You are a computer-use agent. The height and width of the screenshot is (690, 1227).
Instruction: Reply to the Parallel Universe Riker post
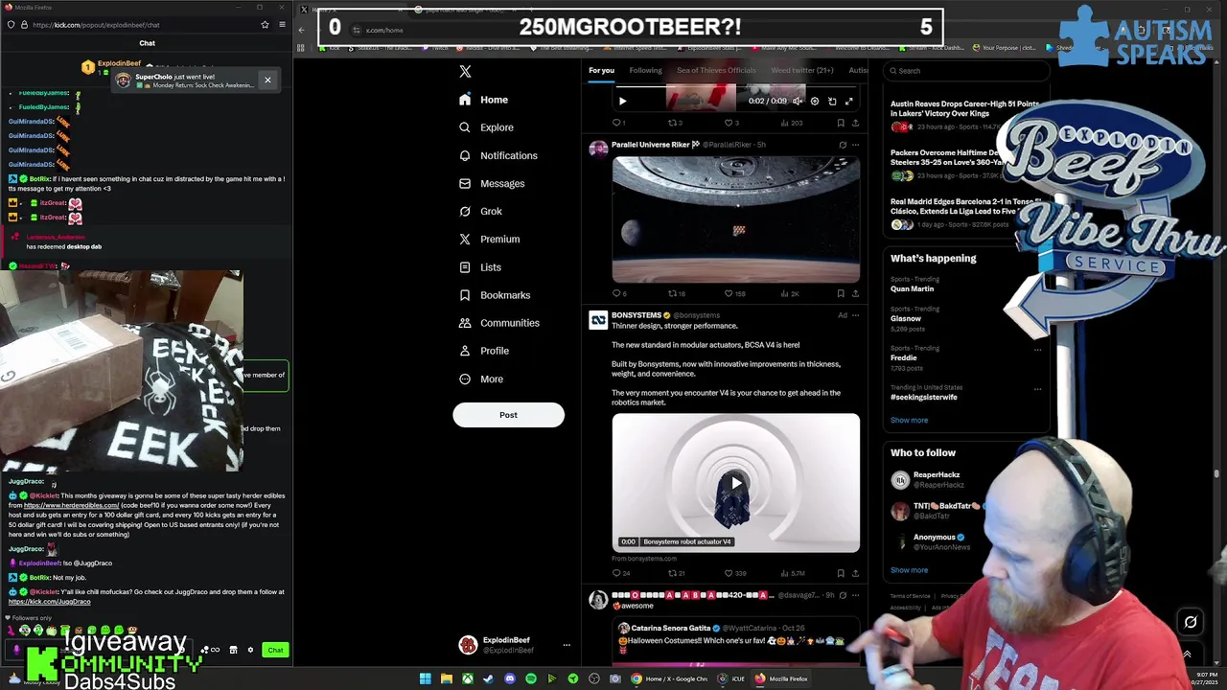pos(616,293)
